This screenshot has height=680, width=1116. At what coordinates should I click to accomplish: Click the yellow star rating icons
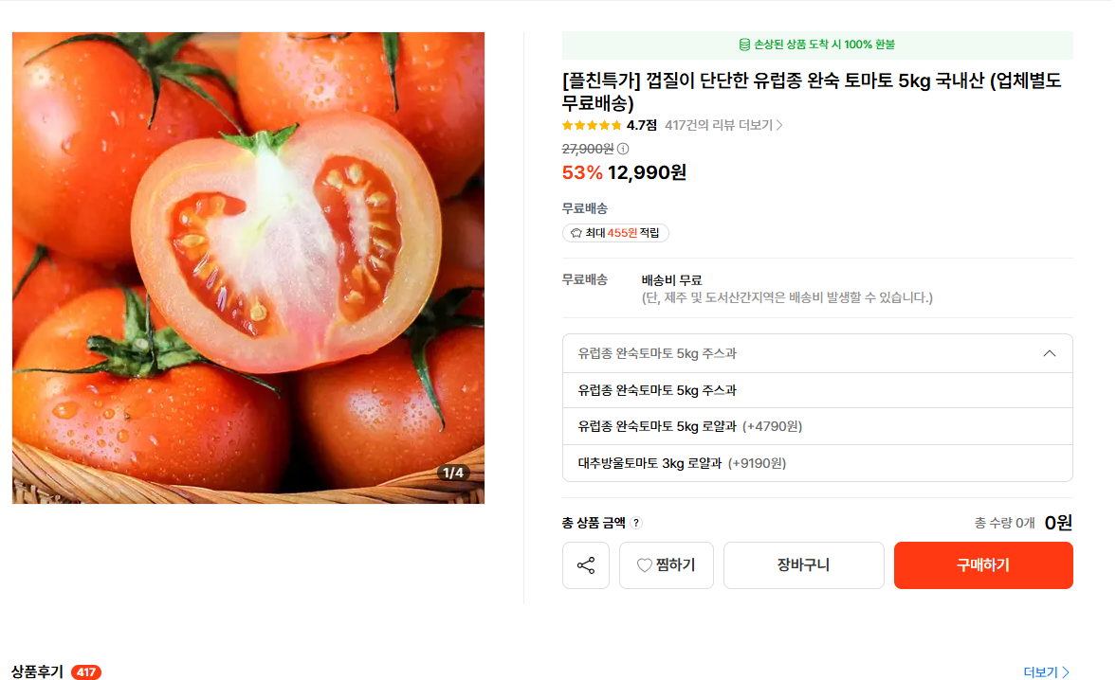click(592, 125)
